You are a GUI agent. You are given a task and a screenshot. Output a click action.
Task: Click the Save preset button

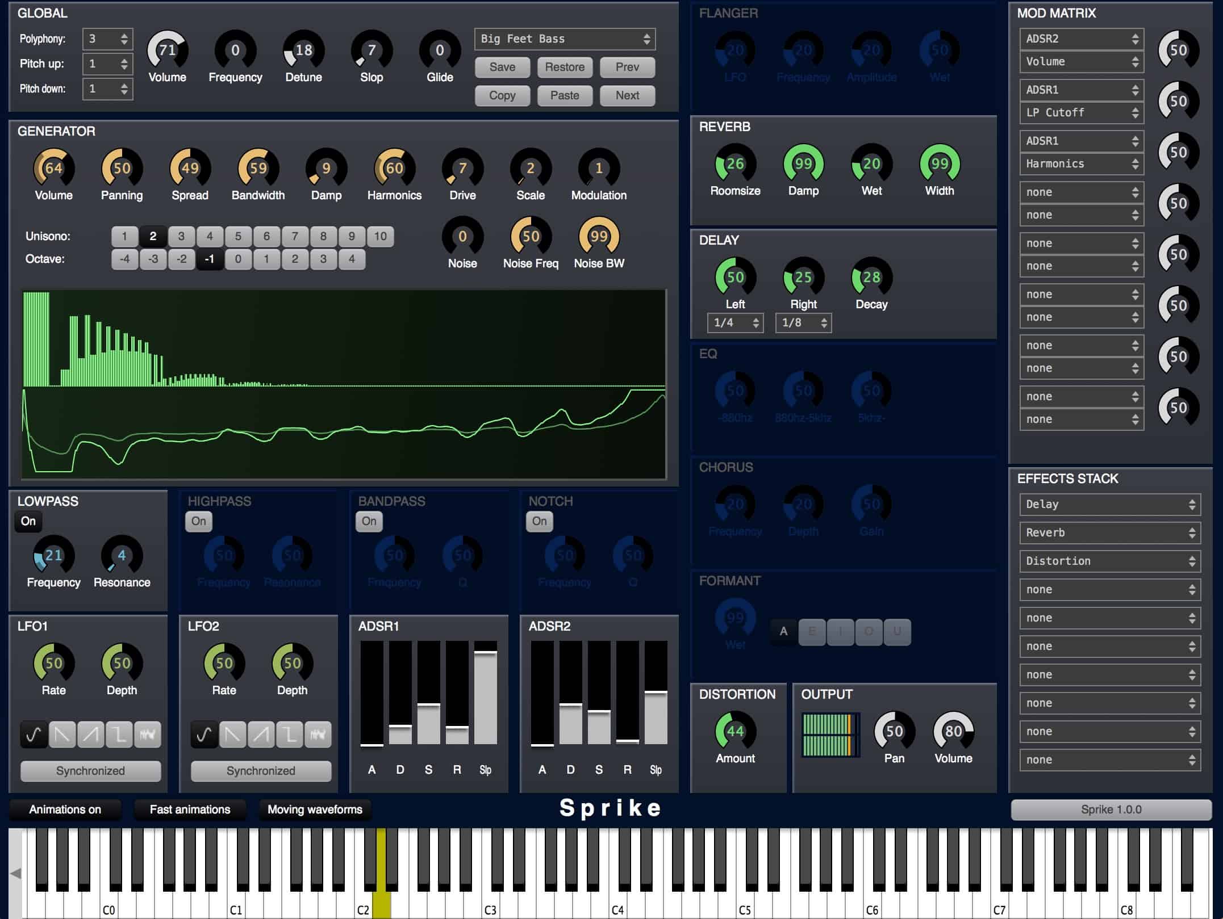click(502, 67)
